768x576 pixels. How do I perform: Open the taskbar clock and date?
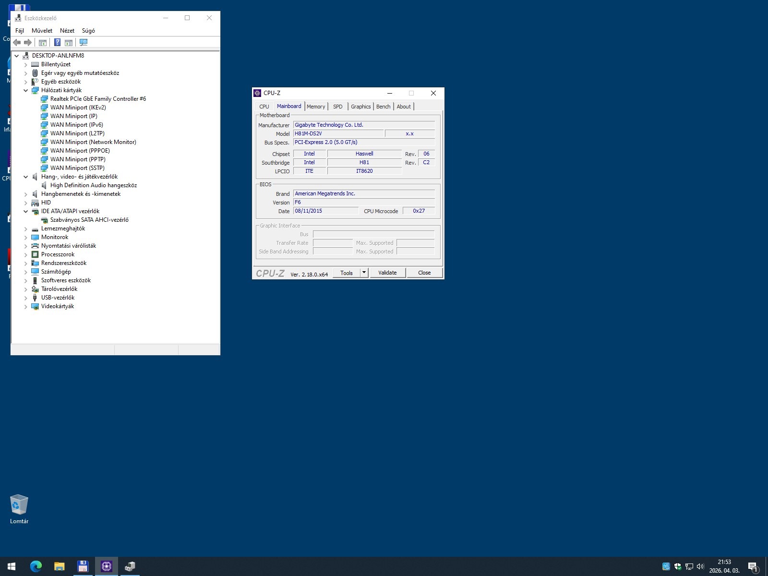click(x=724, y=566)
